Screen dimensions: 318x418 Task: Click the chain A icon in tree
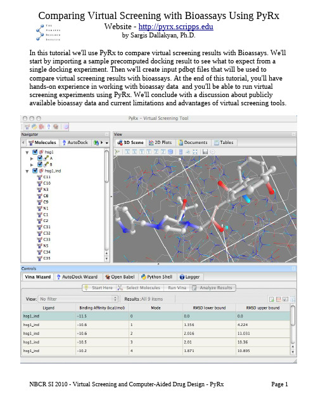coord(46,158)
